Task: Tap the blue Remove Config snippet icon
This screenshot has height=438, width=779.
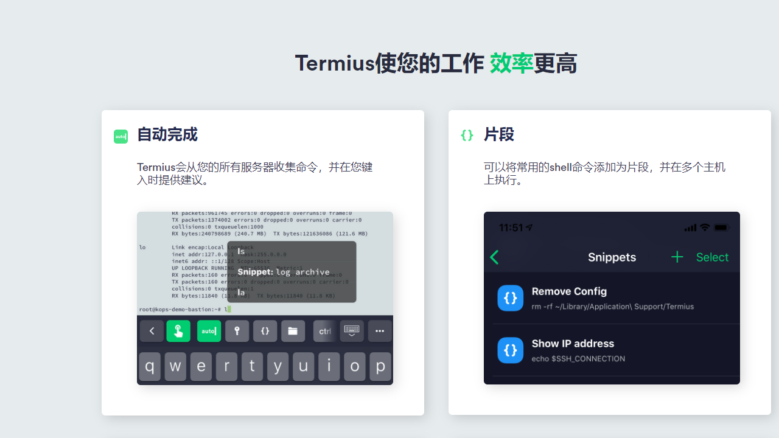Action: (x=510, y=298)
